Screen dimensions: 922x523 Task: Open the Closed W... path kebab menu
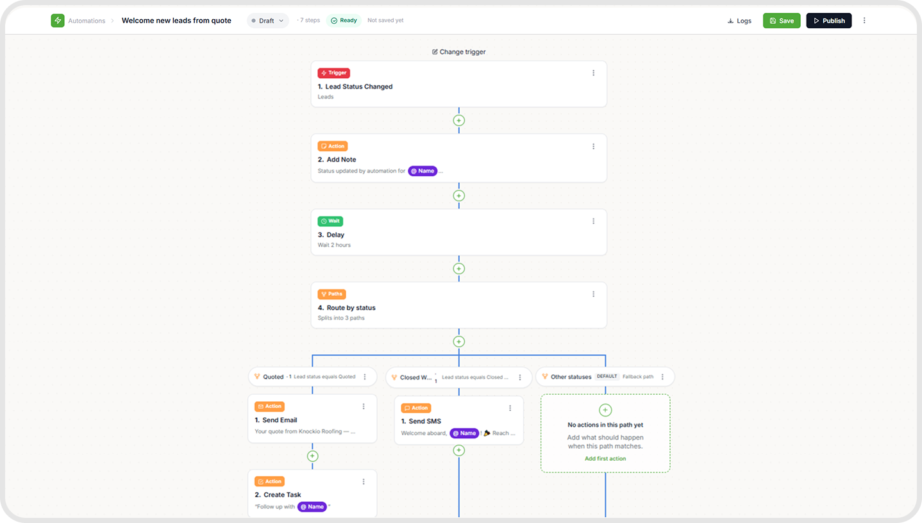click(x=520, y=378)
